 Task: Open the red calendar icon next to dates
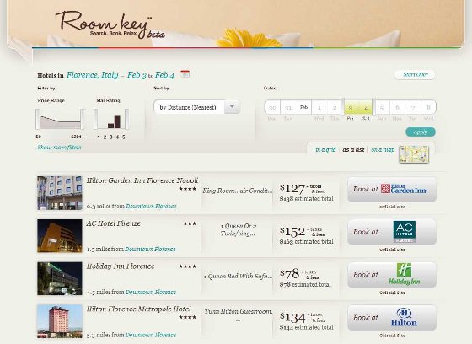pos(185,73)
